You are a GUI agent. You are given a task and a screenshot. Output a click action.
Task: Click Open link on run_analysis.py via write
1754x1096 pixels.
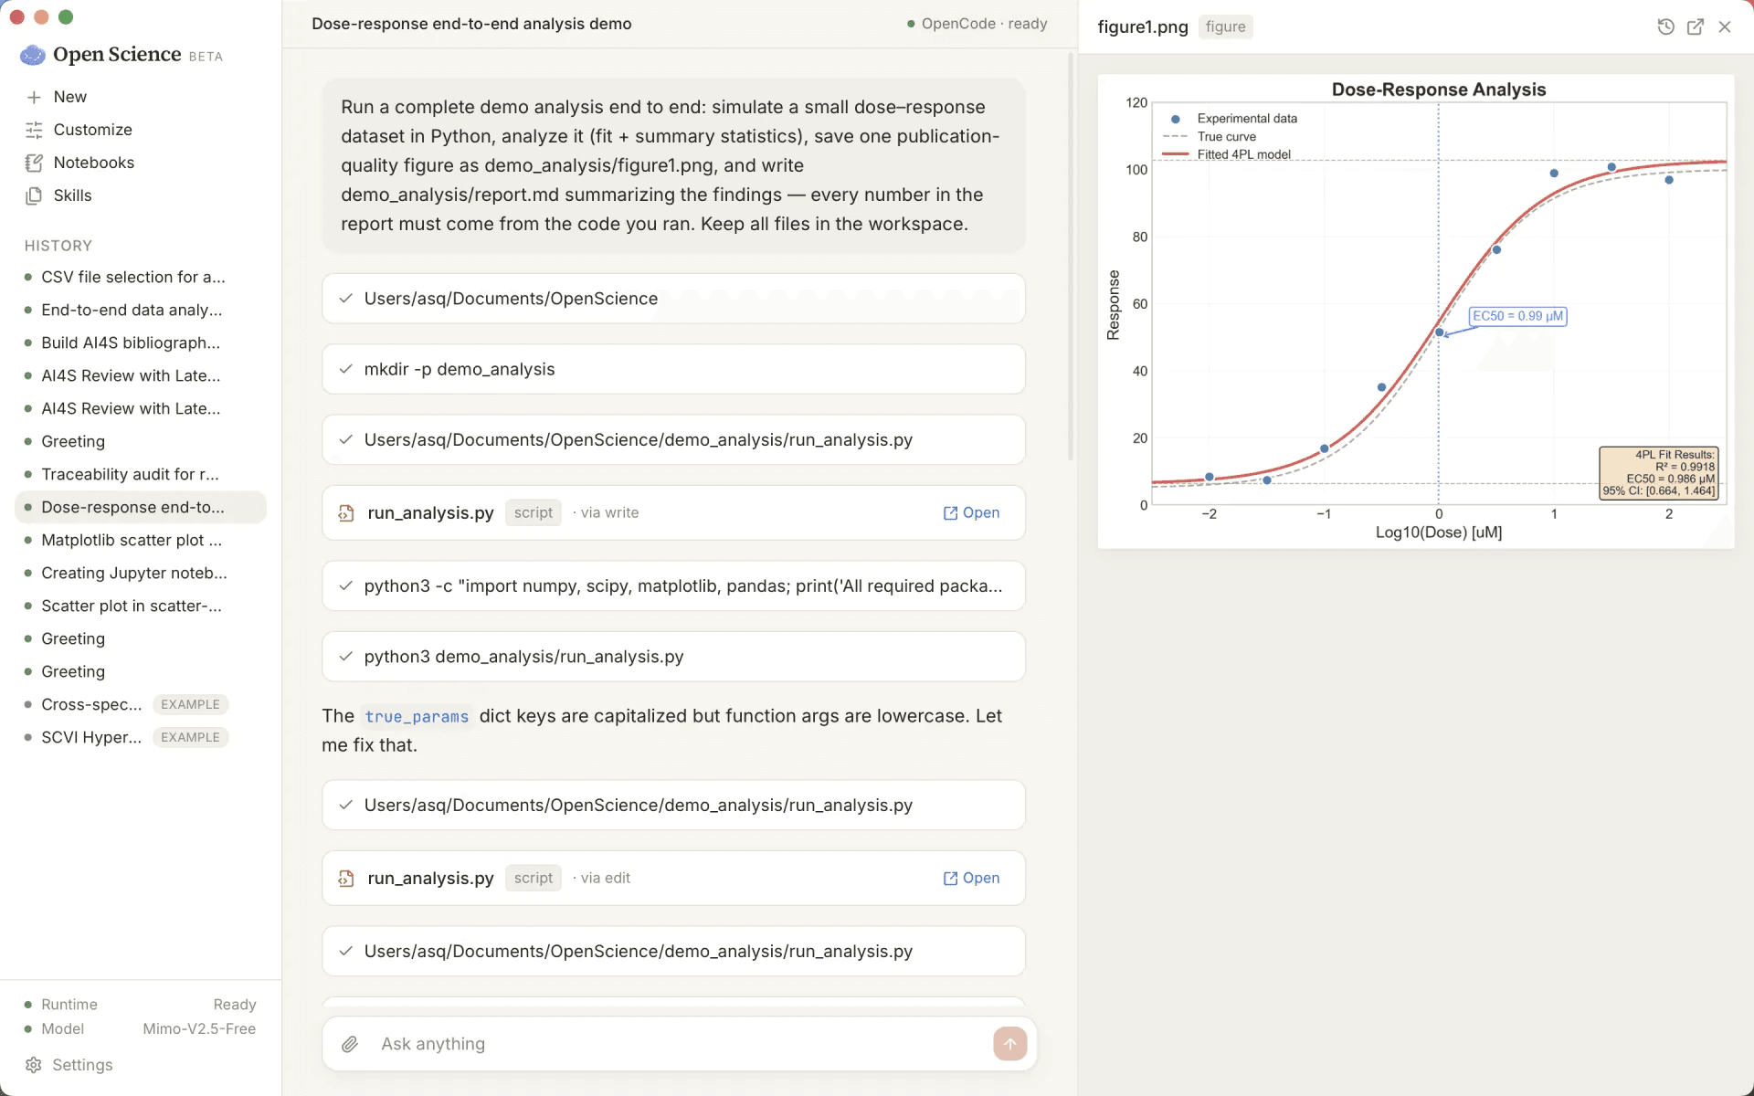[972, 513]
